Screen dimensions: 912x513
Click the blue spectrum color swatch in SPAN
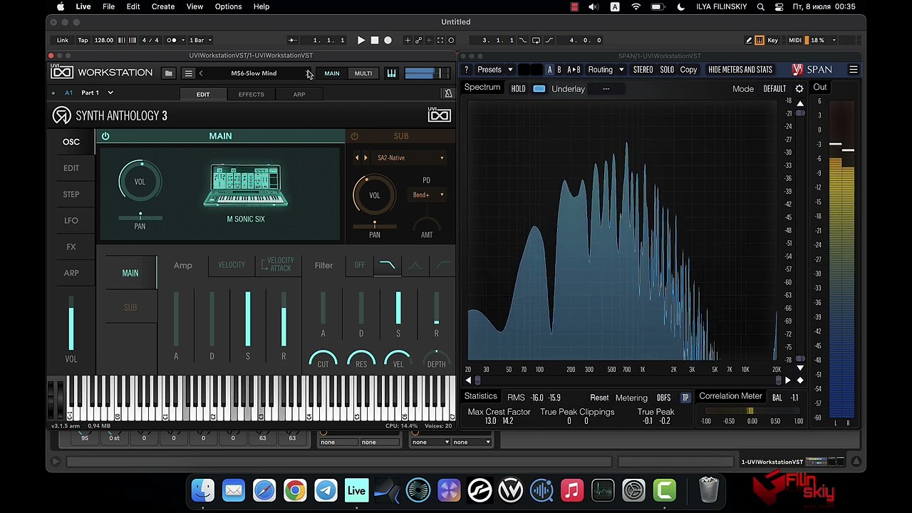tap(539, 89)
